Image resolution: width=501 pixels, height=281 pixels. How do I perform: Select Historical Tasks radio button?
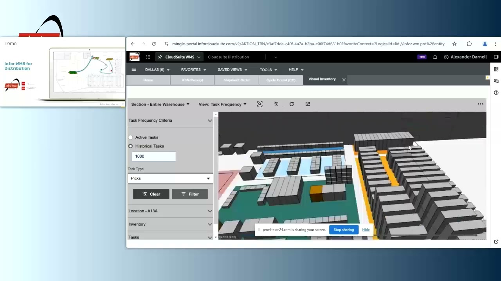coord(131,146)
